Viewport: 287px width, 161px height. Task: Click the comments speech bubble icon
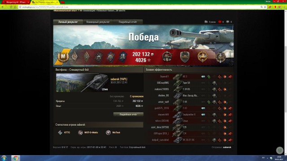227,22
